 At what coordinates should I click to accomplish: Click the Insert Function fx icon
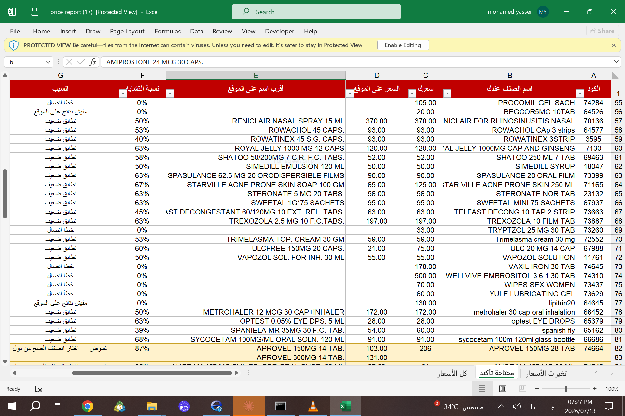click(x=93, y=62)
